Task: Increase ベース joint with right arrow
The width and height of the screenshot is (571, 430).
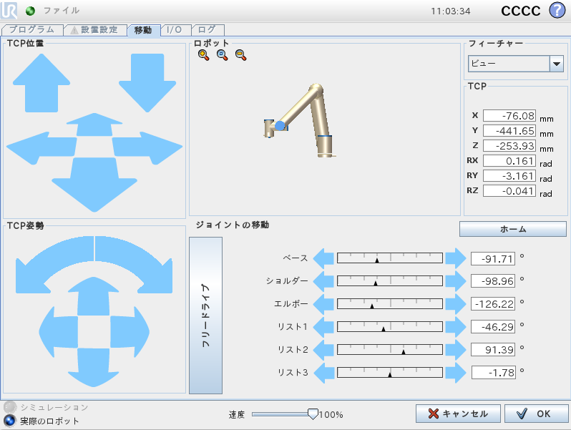Action: coord(456,258)
